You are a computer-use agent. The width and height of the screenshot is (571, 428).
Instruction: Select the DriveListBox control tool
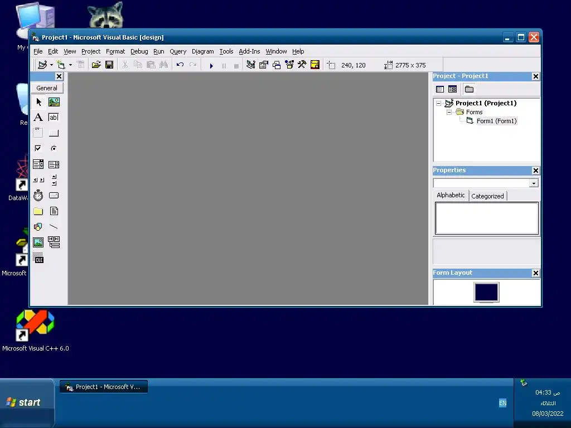54,196
